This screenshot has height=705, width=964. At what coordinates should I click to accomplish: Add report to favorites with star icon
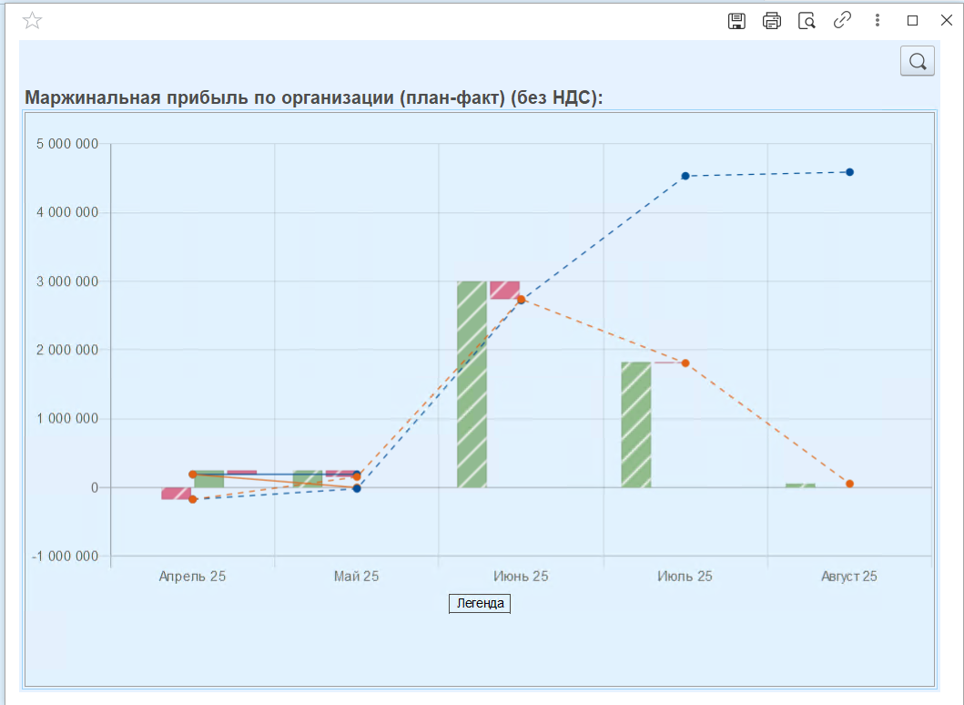point(32,21)
